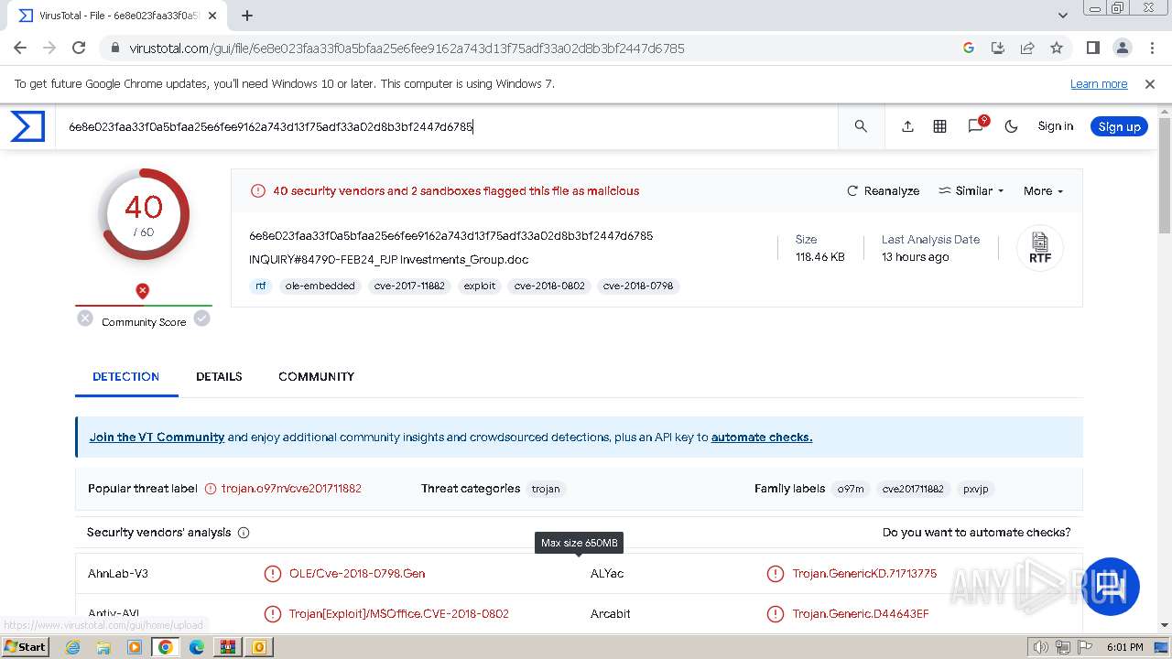Viewport: 1172px width, 659px height.
Task: Switch to the COMMUNITY tab
Action: point(316,376)
